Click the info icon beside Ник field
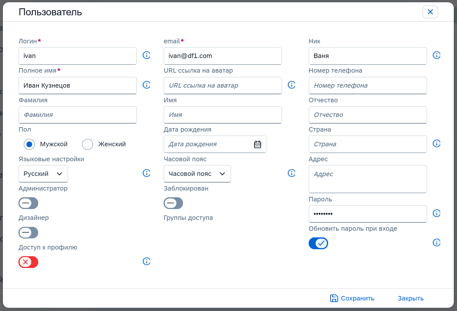 (x=436, y=55)
